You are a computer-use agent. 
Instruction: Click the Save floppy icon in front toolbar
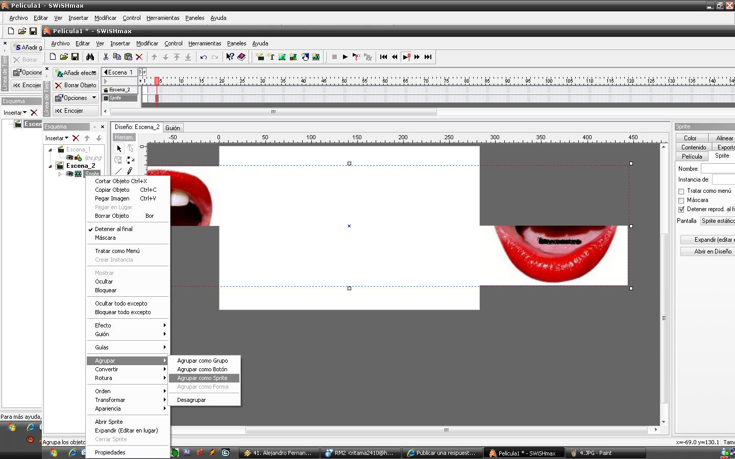point(75,57)
